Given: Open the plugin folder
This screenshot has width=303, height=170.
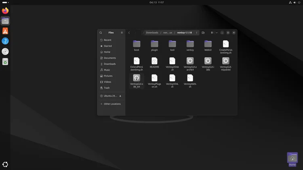Looking at the screenshot, I should 154,46.
